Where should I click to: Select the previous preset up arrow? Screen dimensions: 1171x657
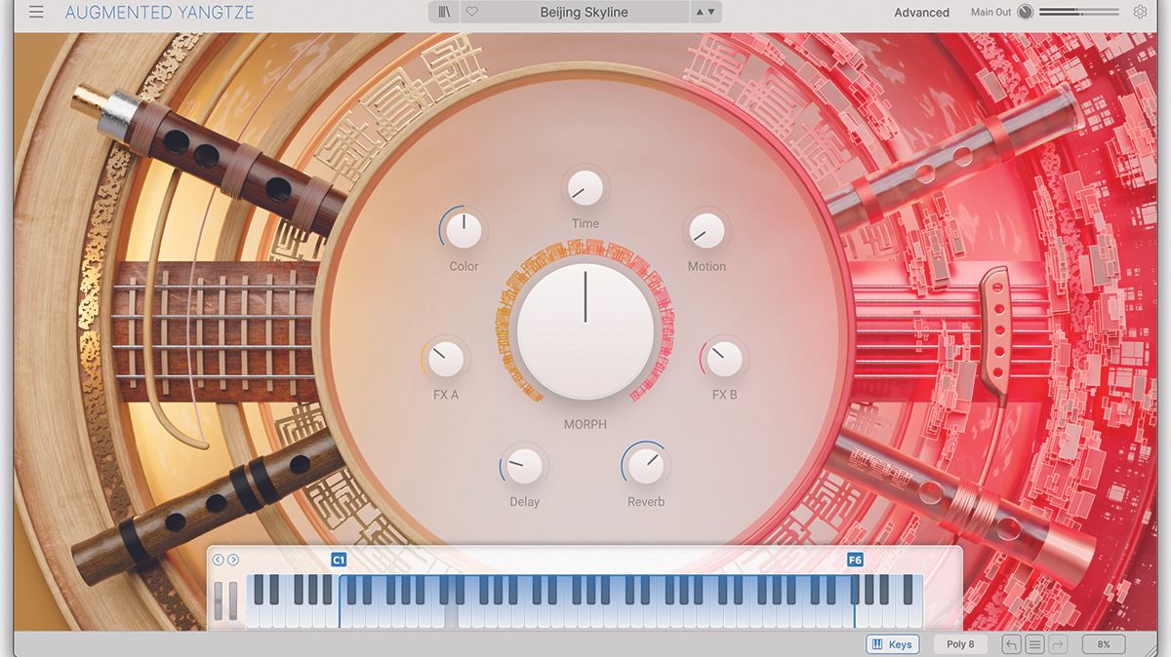(699, 13)
